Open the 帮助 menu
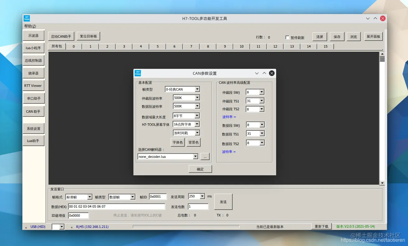The width and height of the screenshot is (408, 246). [30, 26]
